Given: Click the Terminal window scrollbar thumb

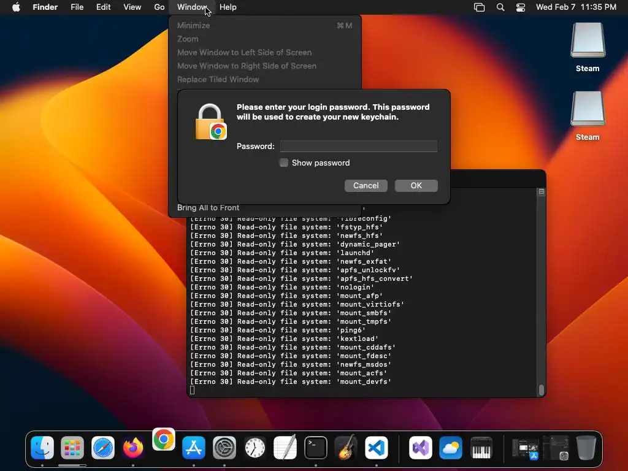Looking at the screenshot, I should (542, 389).
